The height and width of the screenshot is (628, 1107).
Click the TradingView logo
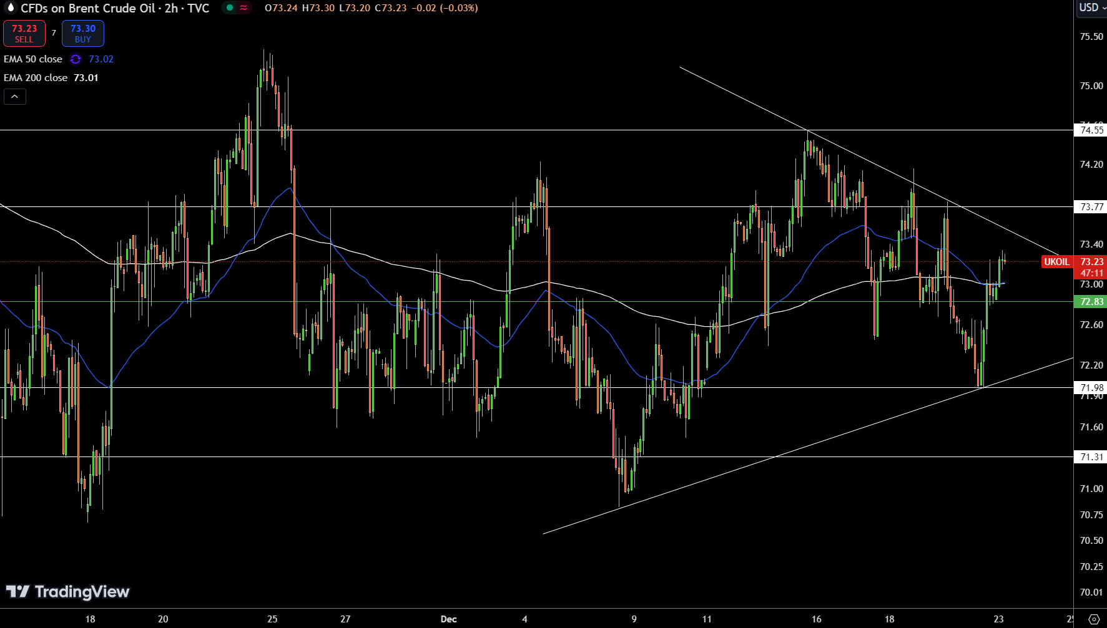(67, 592)
